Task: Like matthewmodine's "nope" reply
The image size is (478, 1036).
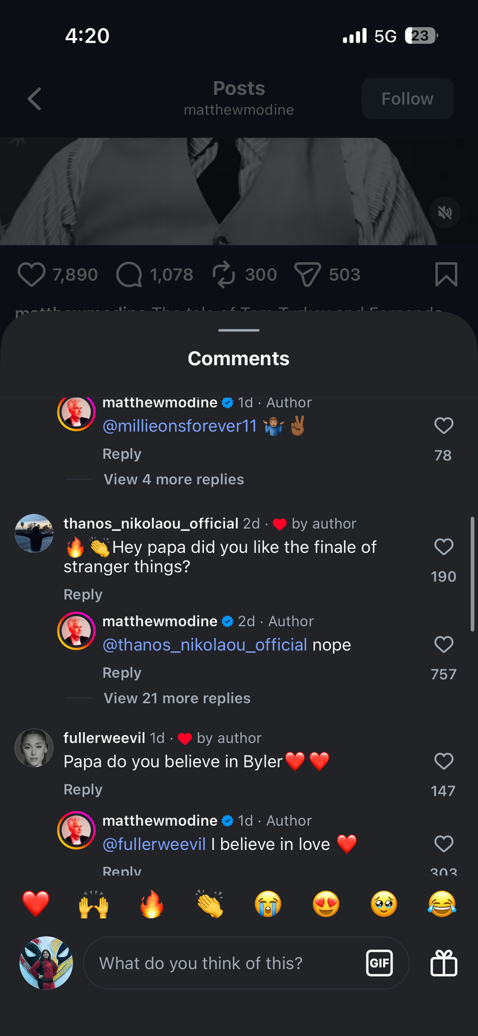Action: point(444,644)
